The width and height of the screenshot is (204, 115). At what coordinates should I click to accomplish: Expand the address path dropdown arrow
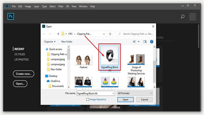pos(104,34)
